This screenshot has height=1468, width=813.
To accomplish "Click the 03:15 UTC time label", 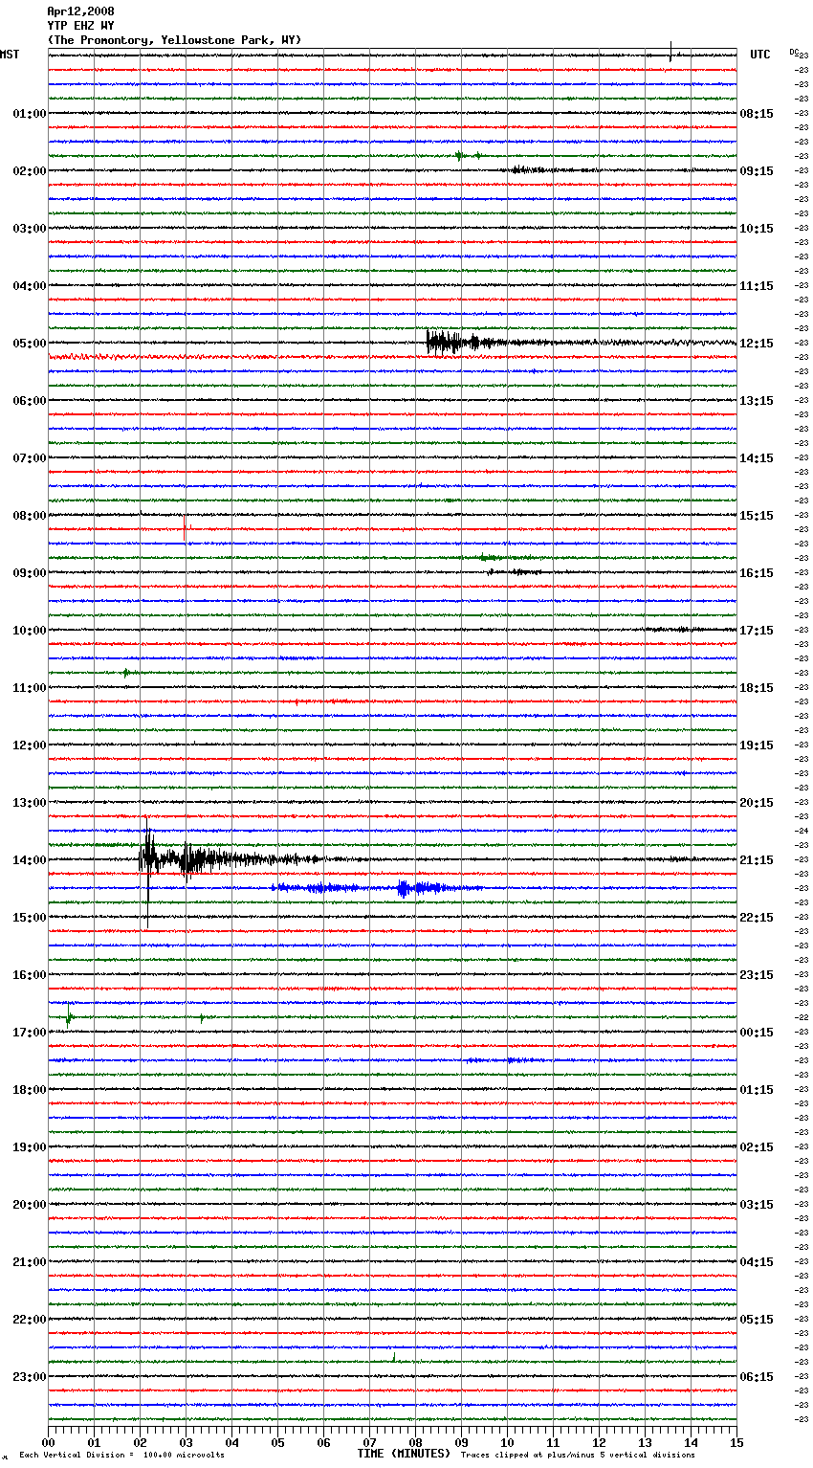I will tap(757, 1205).
